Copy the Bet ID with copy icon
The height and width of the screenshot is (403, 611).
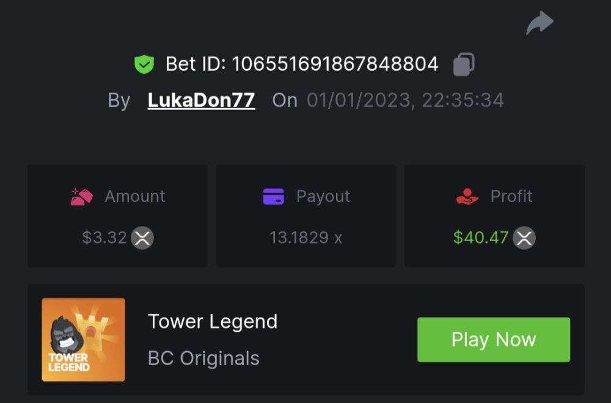point(464,64)
